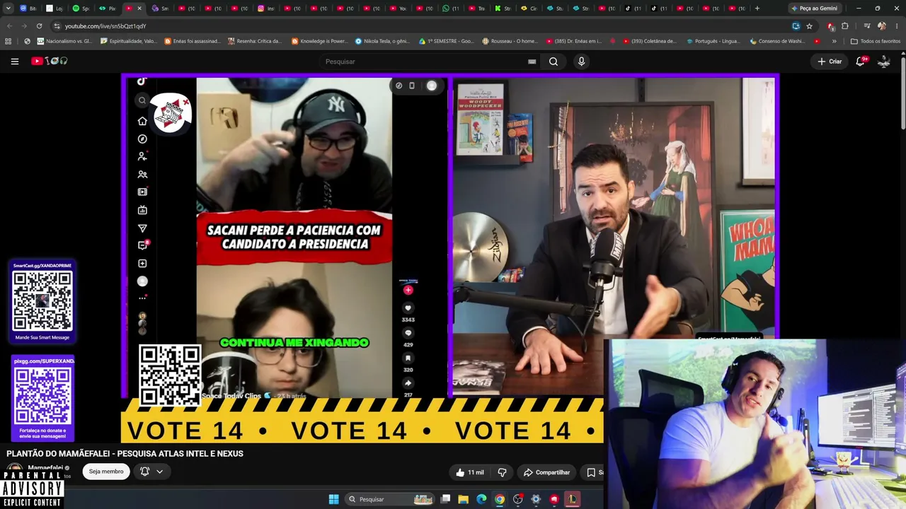The image size is (906, 509).
Task: Click the Peça ao Gemini button
Action: (x=814, y=8)
